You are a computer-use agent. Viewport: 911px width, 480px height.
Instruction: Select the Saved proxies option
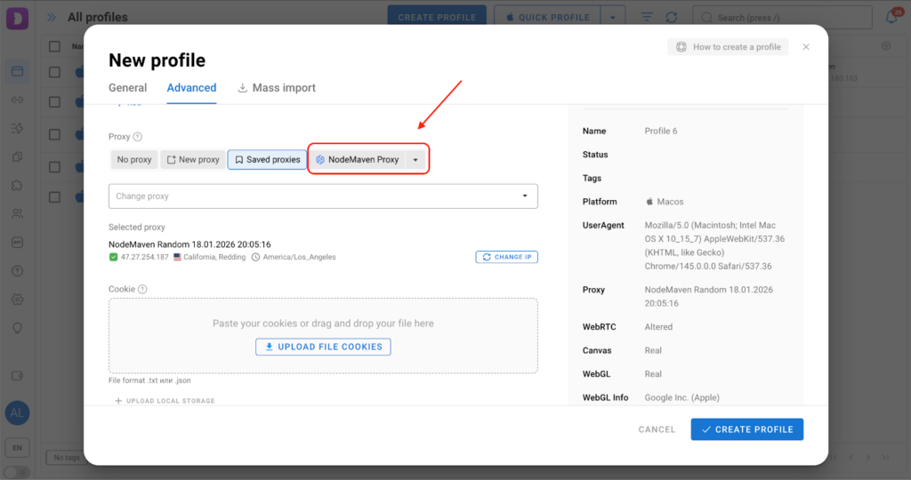click(267, 160)
